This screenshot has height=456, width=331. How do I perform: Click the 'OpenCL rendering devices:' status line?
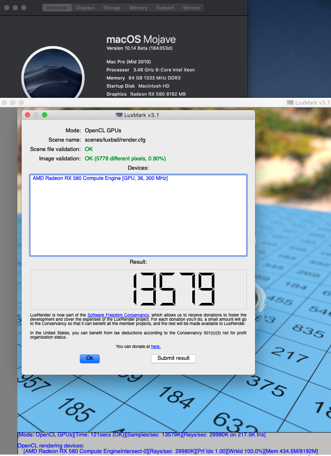(x=51, y=445)
